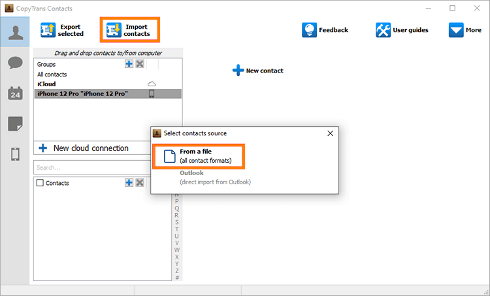
Task: Close the Select contacts source dialog
Action: pos(330,133)
